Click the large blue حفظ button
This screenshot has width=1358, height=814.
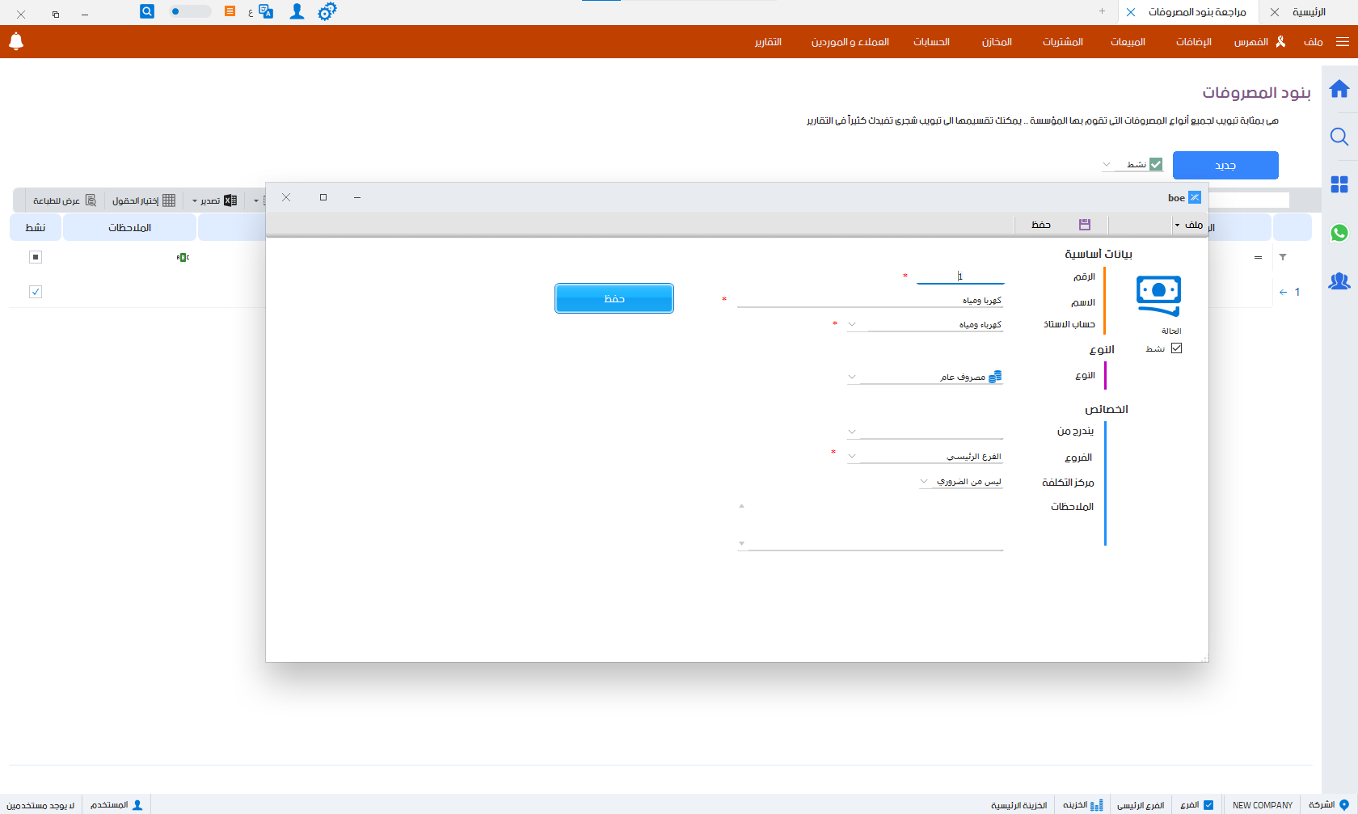pos(614,298)
